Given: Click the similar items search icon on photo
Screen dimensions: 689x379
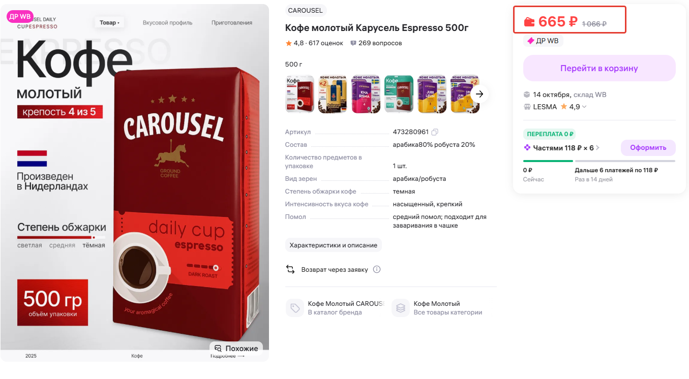Looking at the screenshot, I should (218, 349).
